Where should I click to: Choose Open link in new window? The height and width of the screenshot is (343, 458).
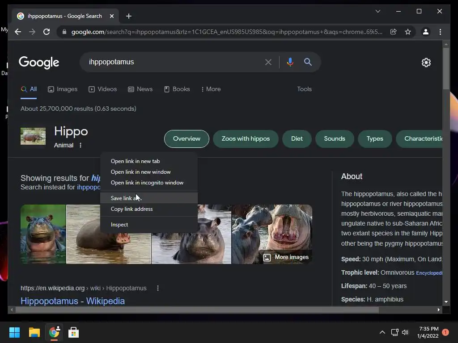point(149,172)
